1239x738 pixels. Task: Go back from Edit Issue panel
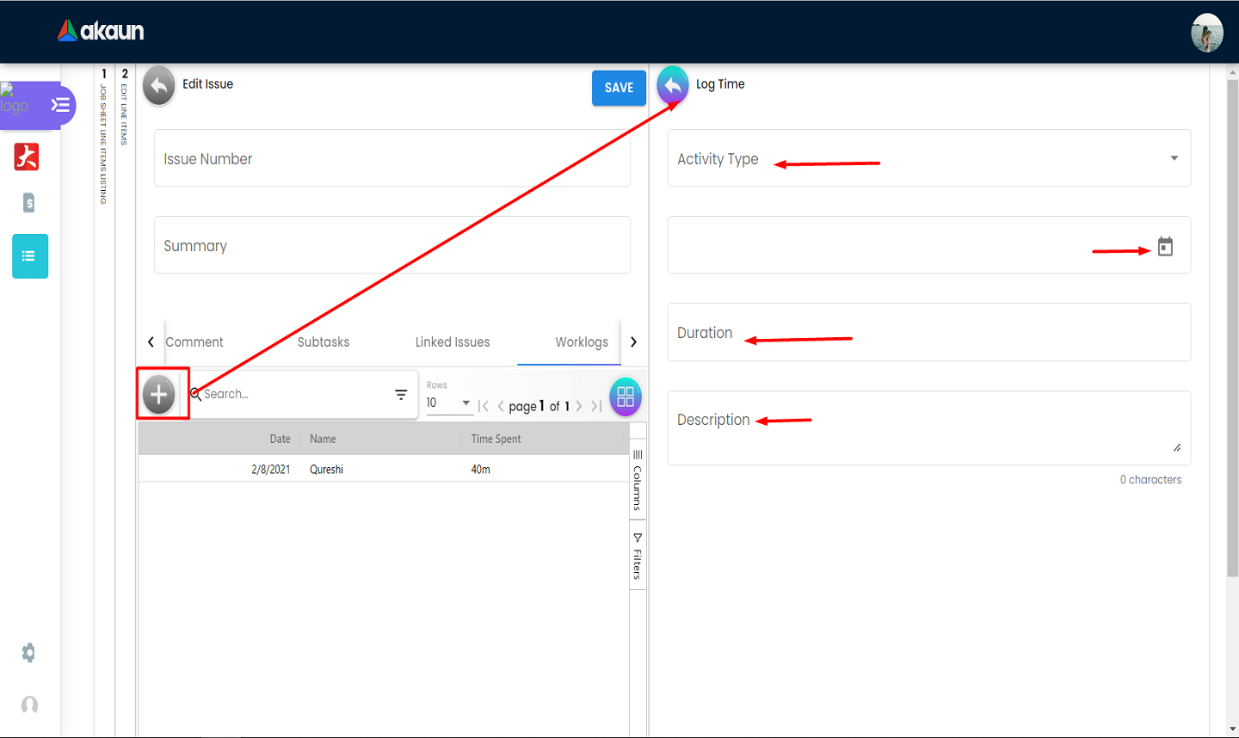pyautogui.click(x=158, y=85)
